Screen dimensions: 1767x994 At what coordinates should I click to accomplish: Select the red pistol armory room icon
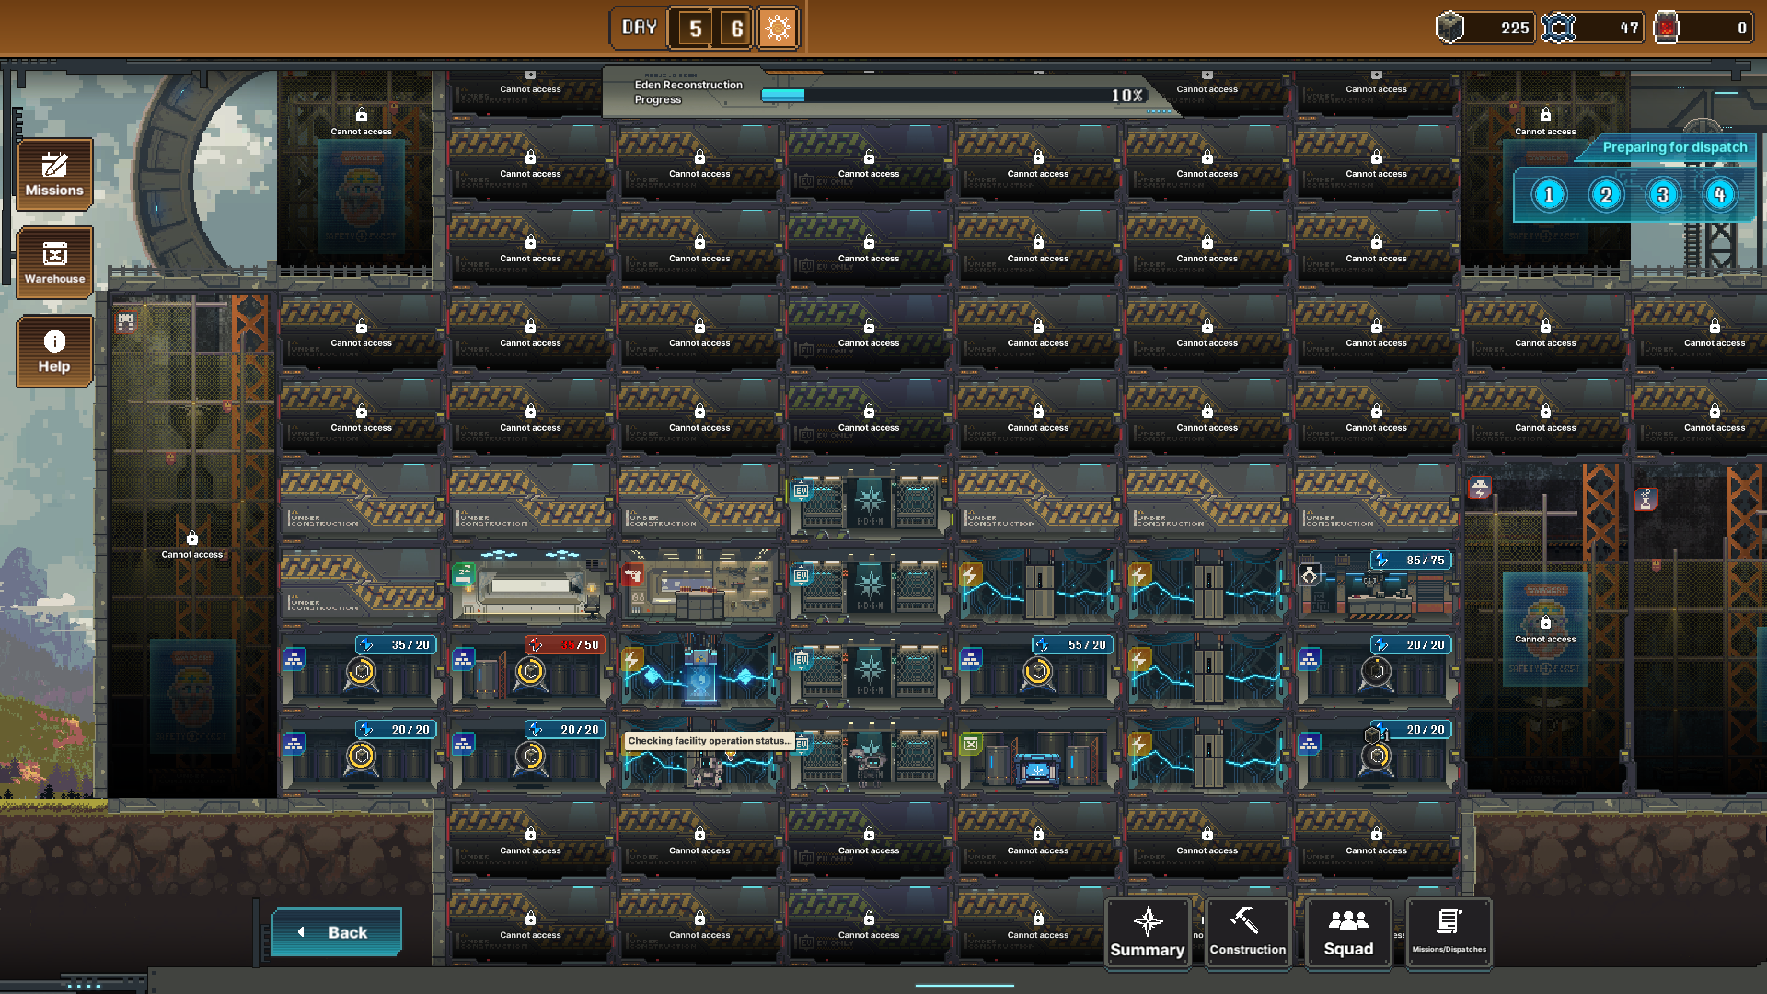[x=632, y=576]
